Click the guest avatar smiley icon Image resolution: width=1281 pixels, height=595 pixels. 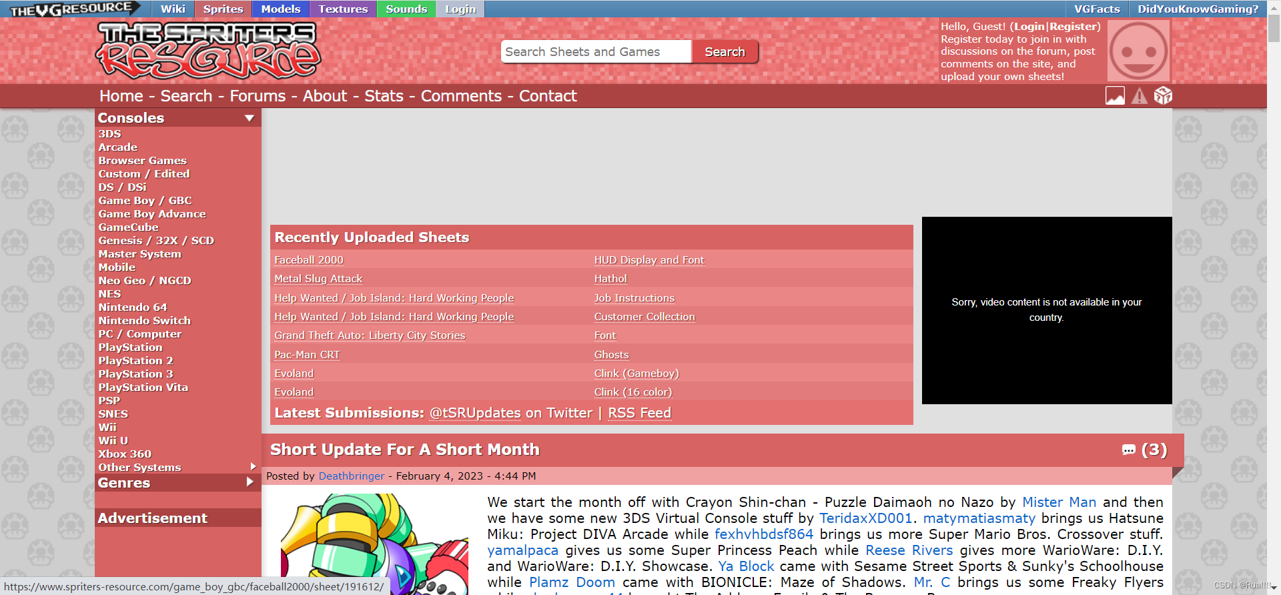point(1138,51)
